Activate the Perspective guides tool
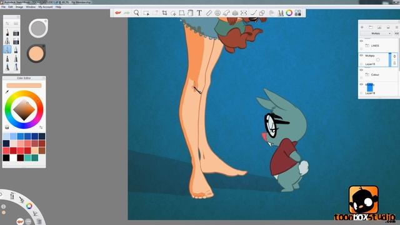 235,12
